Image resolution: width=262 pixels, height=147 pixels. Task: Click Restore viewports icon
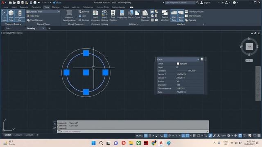tap(80, 20)
